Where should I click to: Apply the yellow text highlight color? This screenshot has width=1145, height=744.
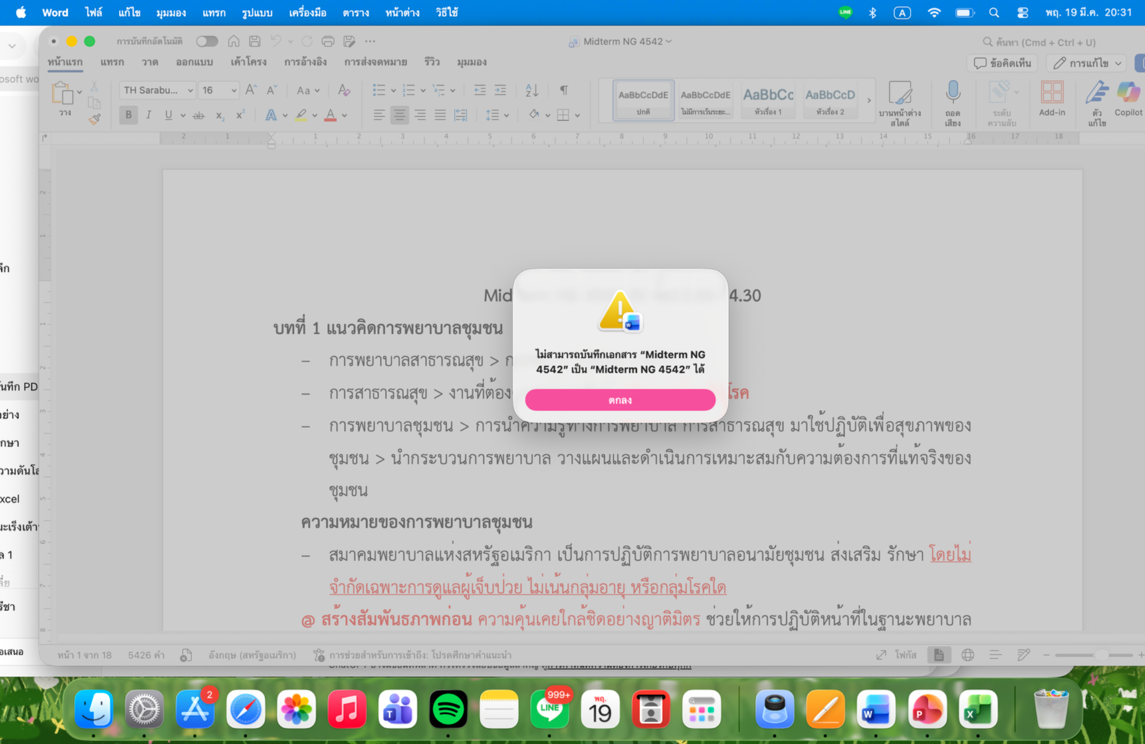click(x=301, y=115)
